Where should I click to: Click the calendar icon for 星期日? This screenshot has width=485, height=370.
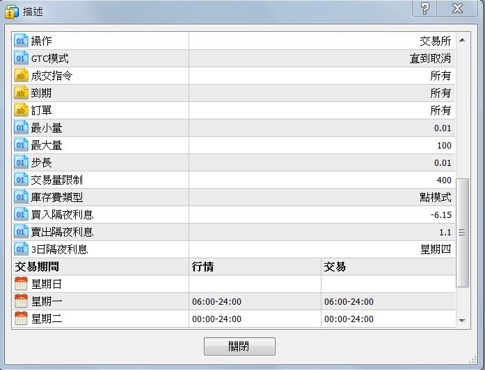tap(21, 284)
